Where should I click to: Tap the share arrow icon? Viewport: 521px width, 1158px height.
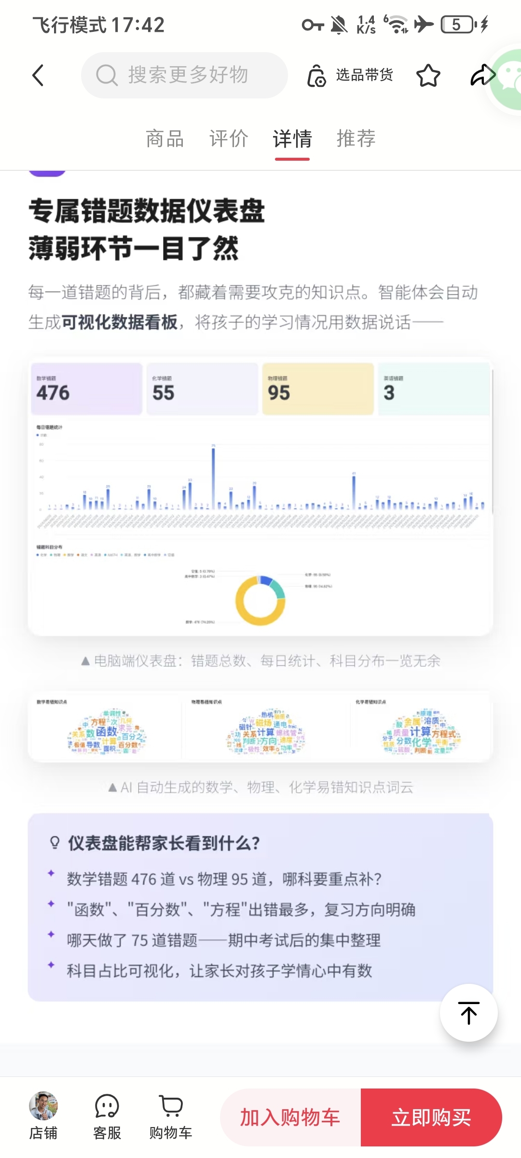482,75
